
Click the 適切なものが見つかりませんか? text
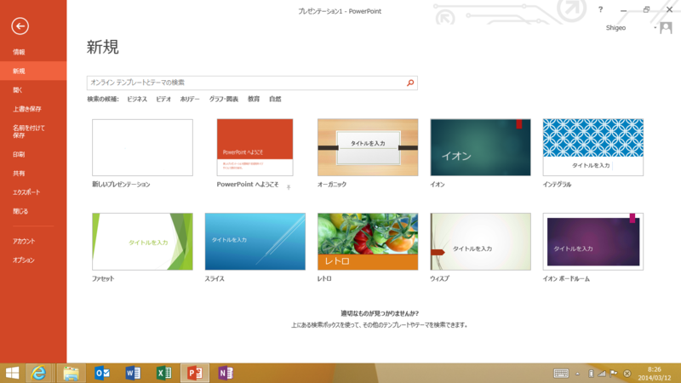coord(380,313)
